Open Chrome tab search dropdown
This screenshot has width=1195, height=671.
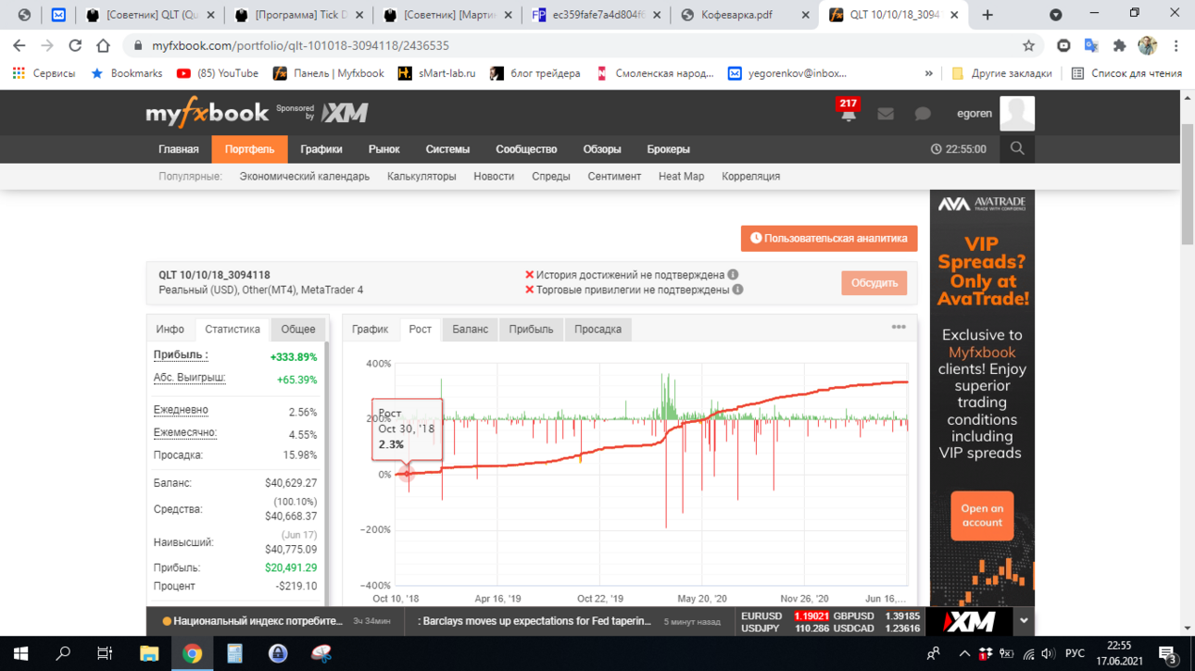click(1055, 15)
